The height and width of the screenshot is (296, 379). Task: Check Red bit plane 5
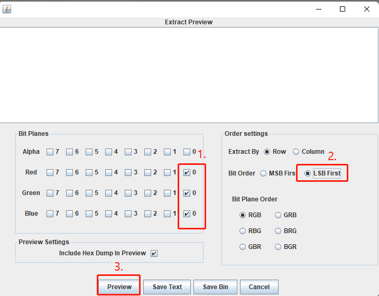click(x=89, y=172)
